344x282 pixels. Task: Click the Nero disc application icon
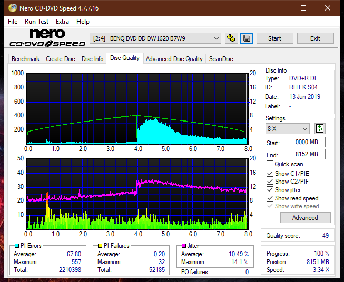(x=13, y=8)
